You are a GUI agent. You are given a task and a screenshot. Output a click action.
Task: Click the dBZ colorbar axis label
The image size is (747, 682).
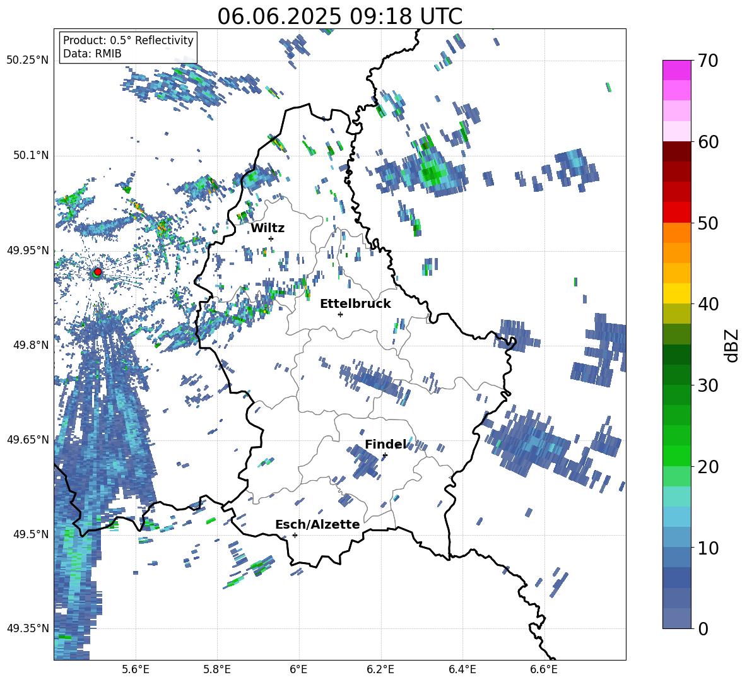click(732, 345)
